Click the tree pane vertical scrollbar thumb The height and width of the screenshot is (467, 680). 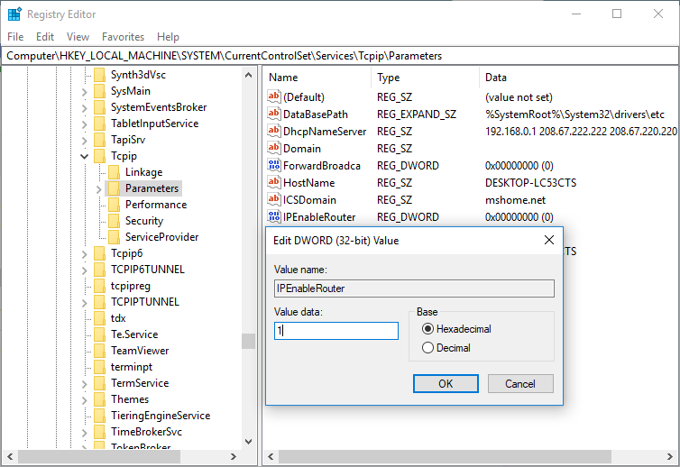coord(248,341)
